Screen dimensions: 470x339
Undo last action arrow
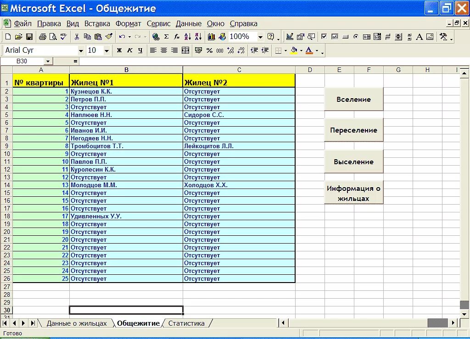point(122,37)
